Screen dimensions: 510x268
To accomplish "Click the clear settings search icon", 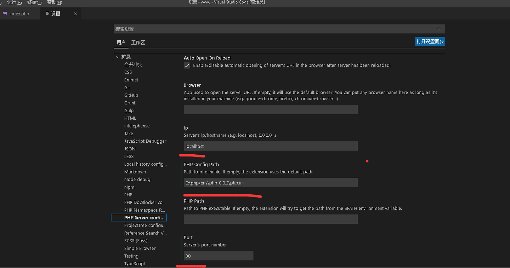I will (438, 29).
